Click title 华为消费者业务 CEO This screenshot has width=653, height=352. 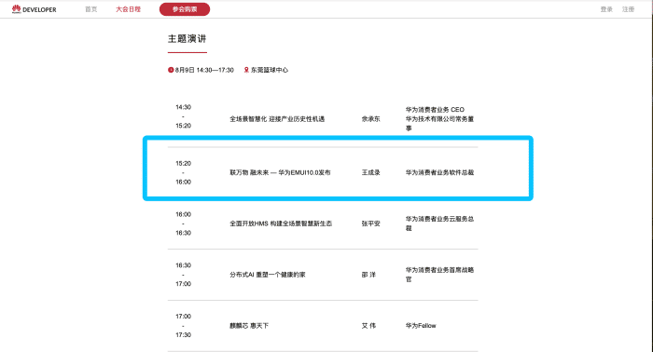435,110
